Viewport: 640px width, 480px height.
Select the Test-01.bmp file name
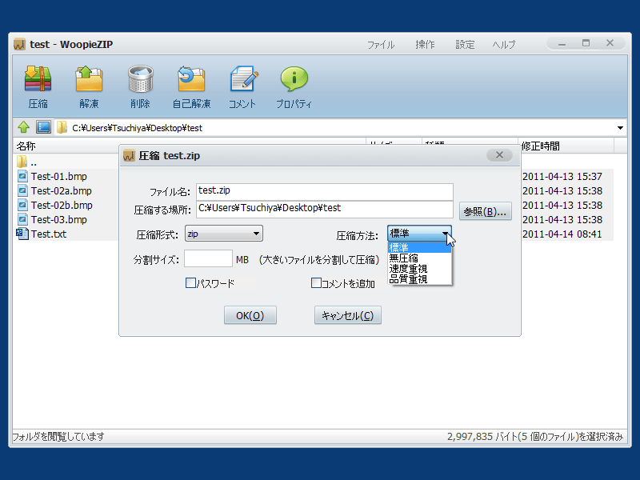pyautogui.click(x=59, y=176)
